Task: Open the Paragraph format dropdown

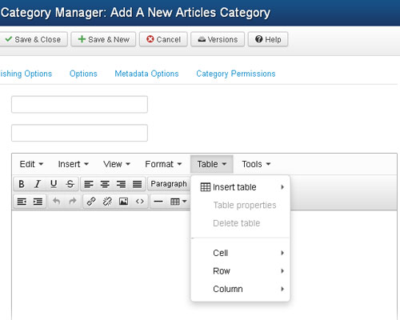Action: [169, 184]
